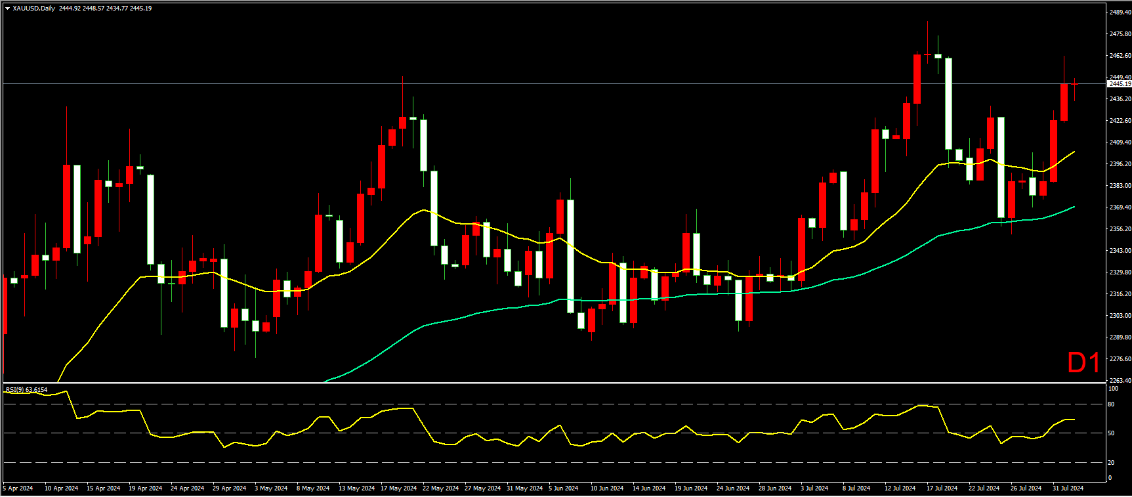
Task: Click price axis label 2303.00
Action: [x=1120, y=316]
